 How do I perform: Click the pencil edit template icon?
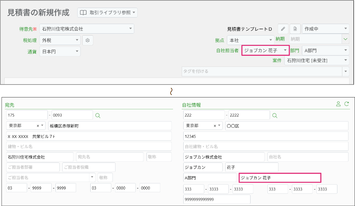[x=283, y=29]
